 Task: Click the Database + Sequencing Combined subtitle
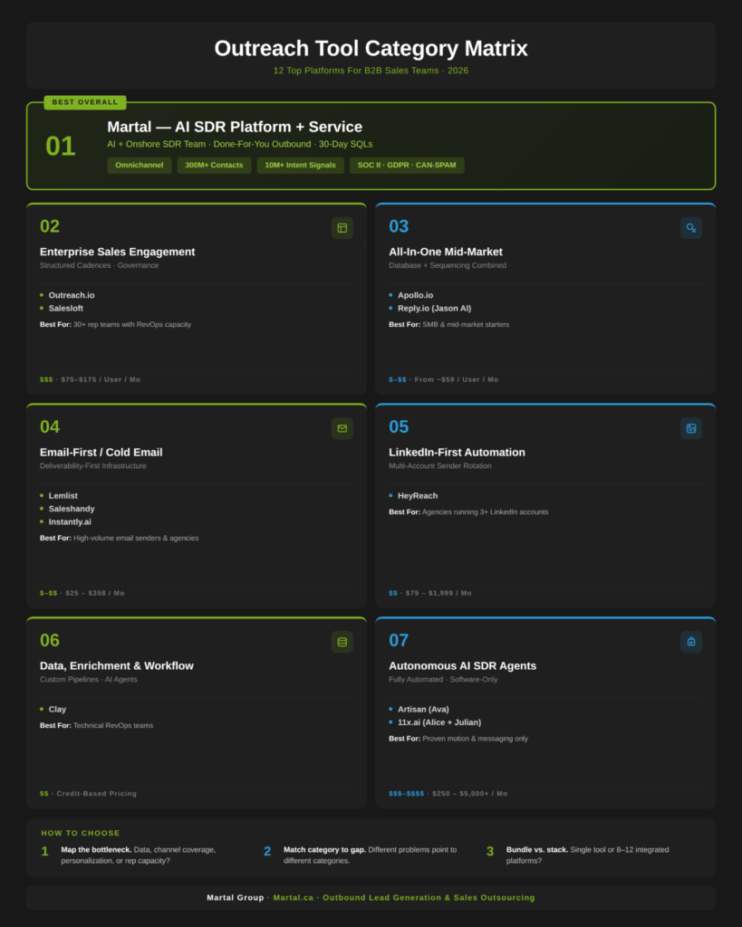[x=448, y=265]
